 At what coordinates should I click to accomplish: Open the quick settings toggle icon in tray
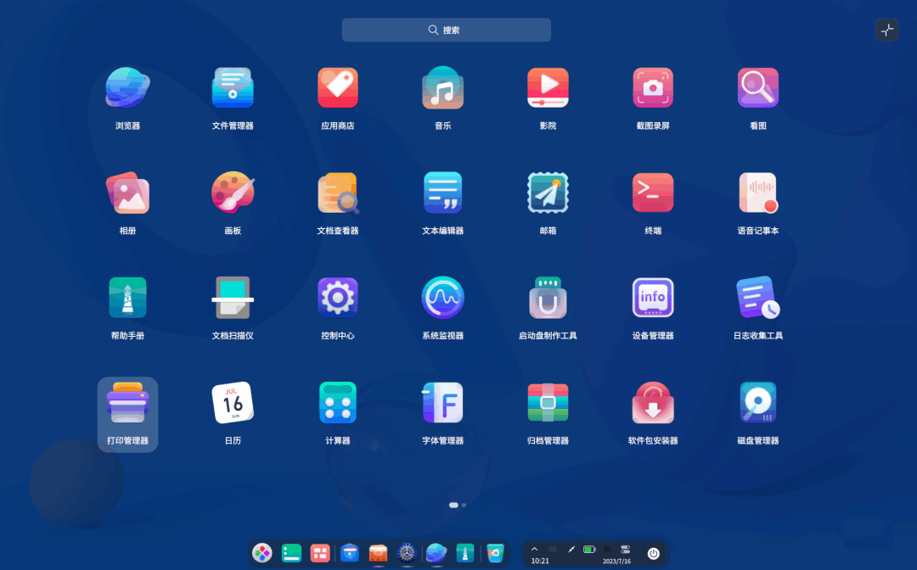pyautogui.click(x=625, y=549)
